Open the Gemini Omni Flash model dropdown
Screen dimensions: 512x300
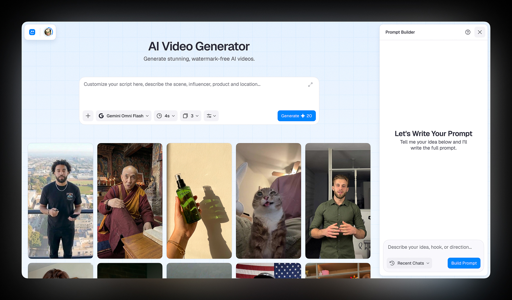[x=123, y=116]
